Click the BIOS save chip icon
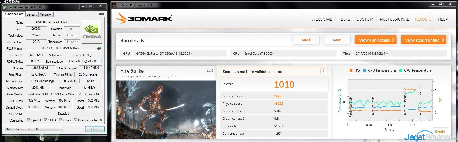The width and height of the screenshot is (458, 142). pyautogui.click(x=99, y=48)
